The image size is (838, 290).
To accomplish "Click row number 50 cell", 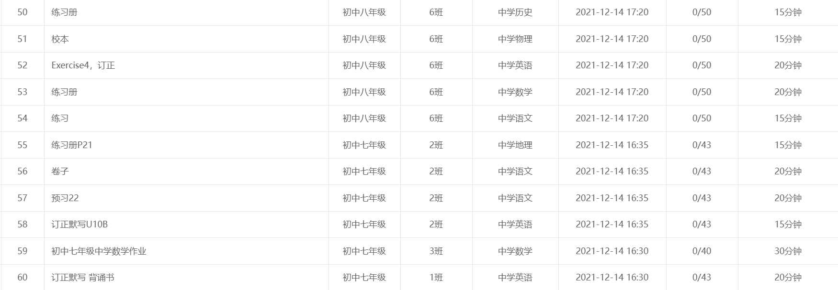I will point(23,12).
